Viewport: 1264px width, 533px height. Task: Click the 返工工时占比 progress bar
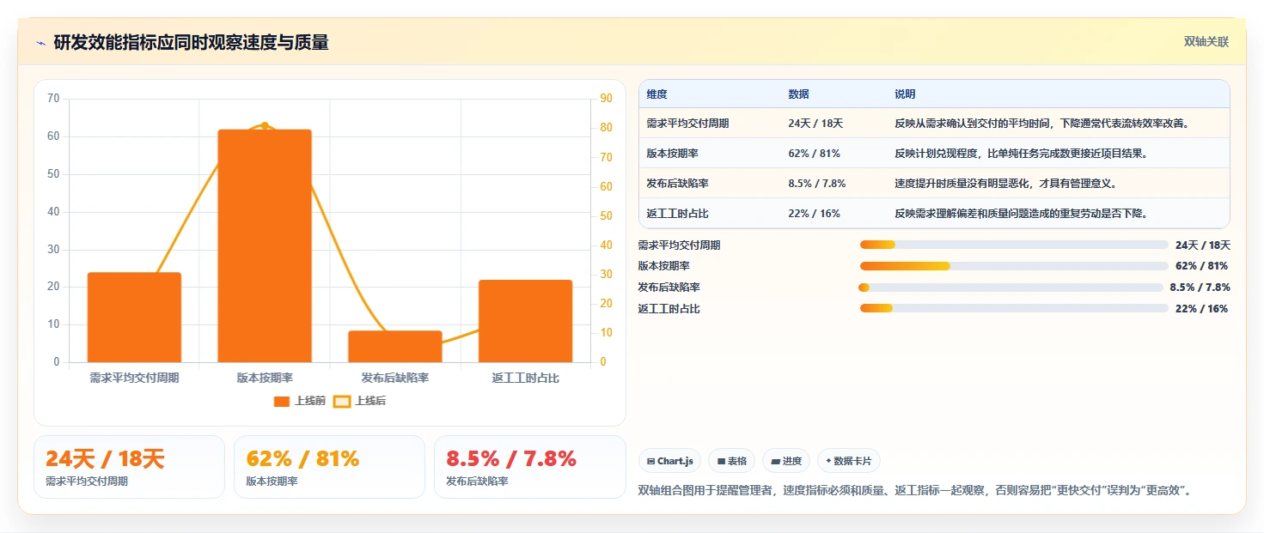1014,308
